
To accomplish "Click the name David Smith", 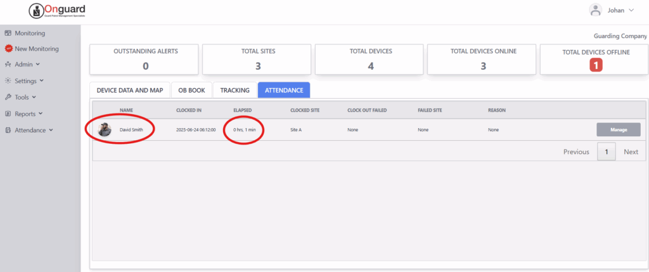I will (x=131, y=129).
